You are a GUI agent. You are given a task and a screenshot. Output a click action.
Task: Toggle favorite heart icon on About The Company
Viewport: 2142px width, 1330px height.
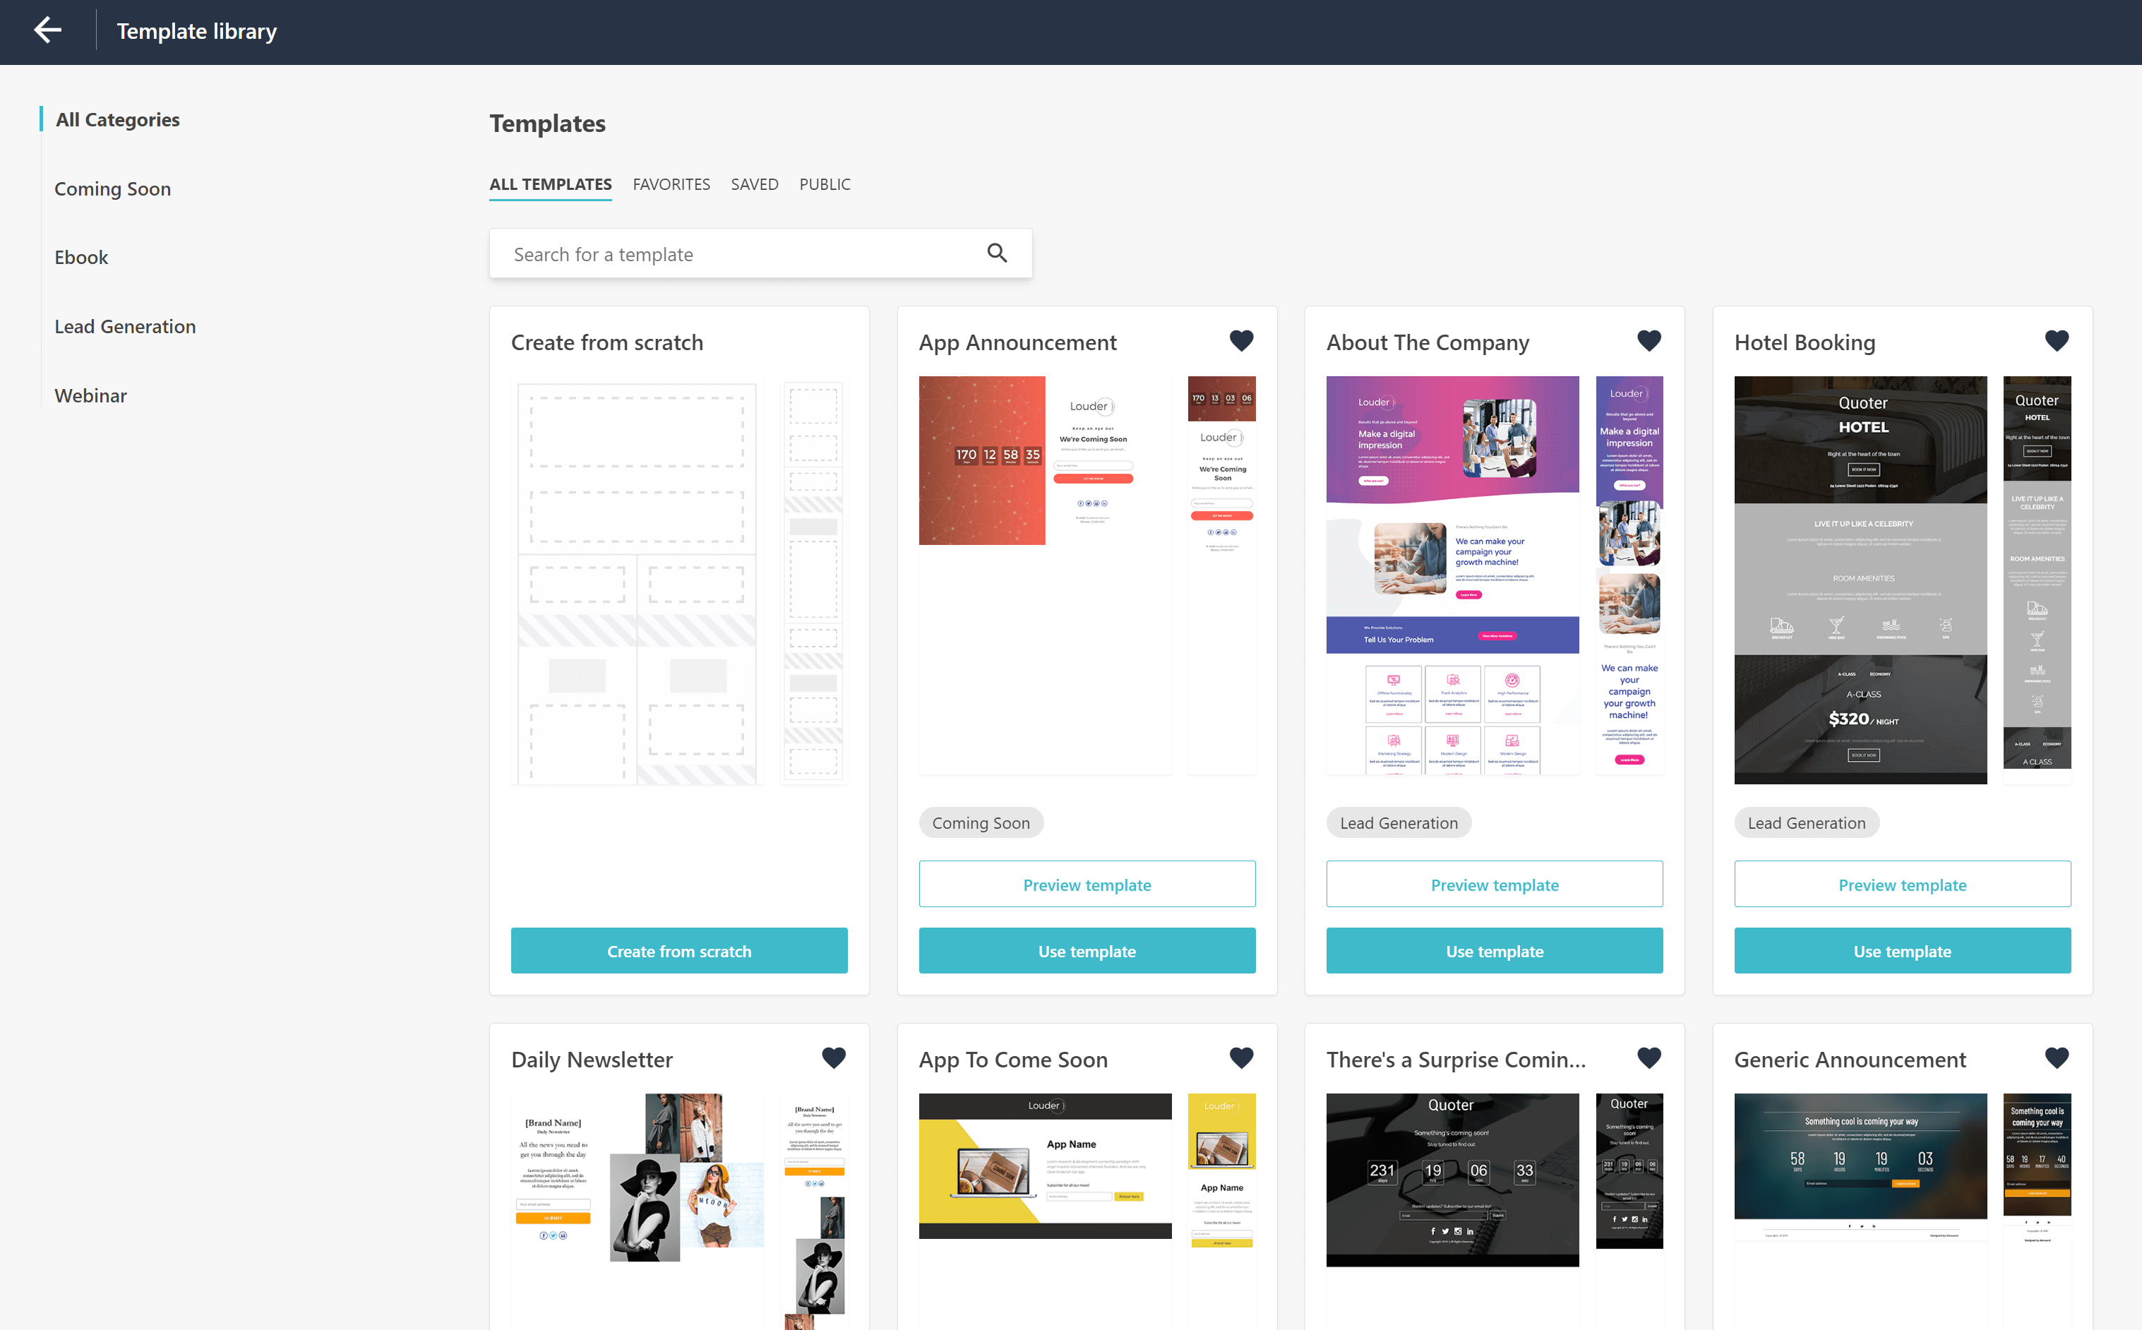pos(1649,342)
